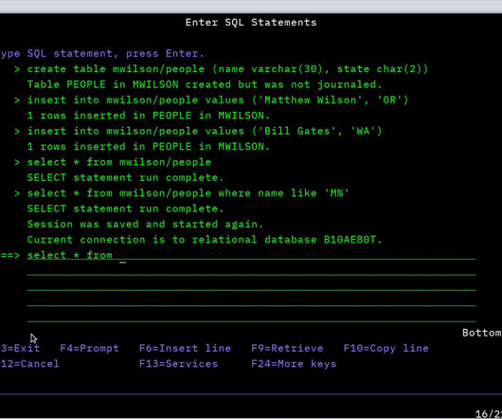Click 'Table PEOPLE in MWILSON created' message
502x419 pixels.
click(x=205, y=84)
